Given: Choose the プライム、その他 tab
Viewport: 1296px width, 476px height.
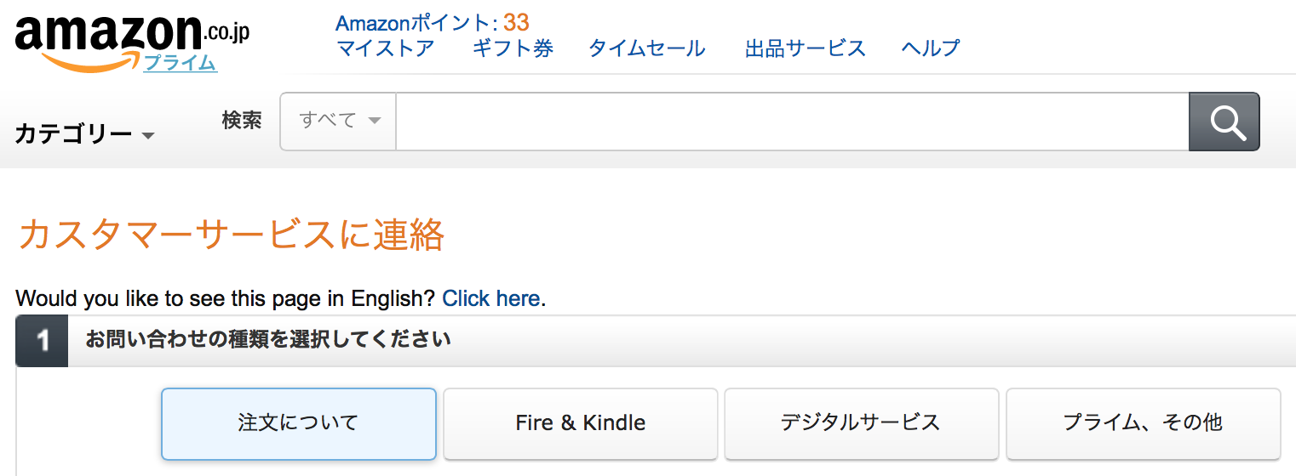Looking at the screenshot, I should 1143,423.
